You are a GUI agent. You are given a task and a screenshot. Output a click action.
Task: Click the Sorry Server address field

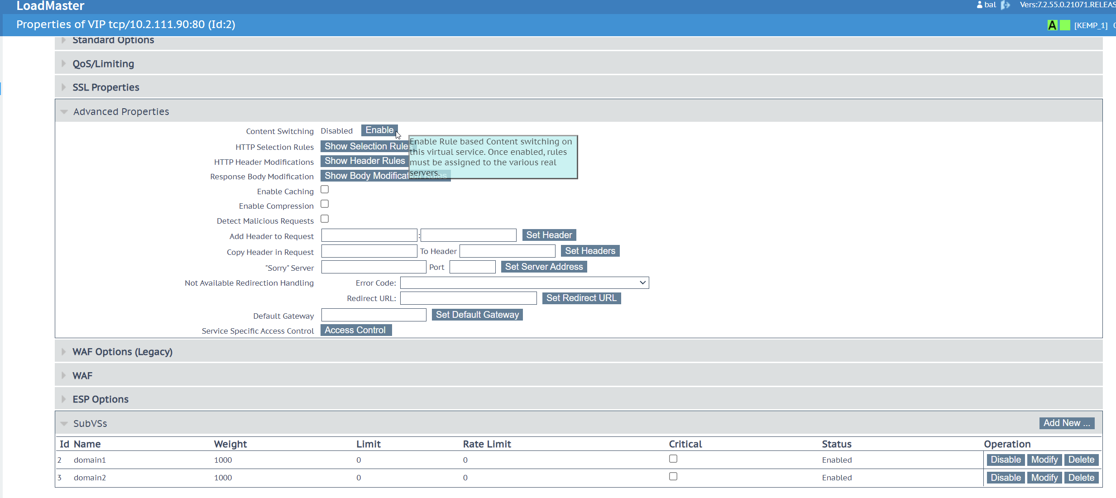[374, 267]
